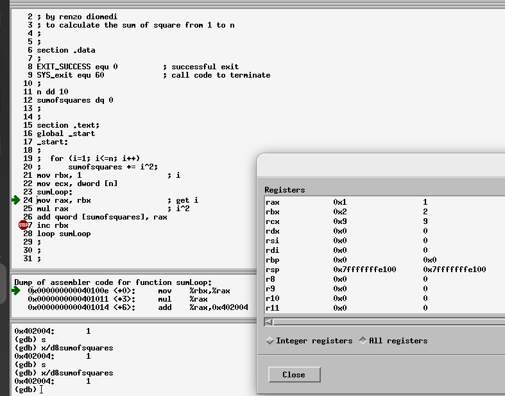This screenshot has height=396, width=505.
Task: Click the comment '; successful exit' on line 8
Action: (x=201, y=67)
